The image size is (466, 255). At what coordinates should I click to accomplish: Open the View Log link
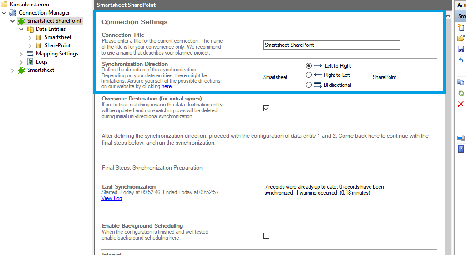pyautogui.click(x=111, y=198)
